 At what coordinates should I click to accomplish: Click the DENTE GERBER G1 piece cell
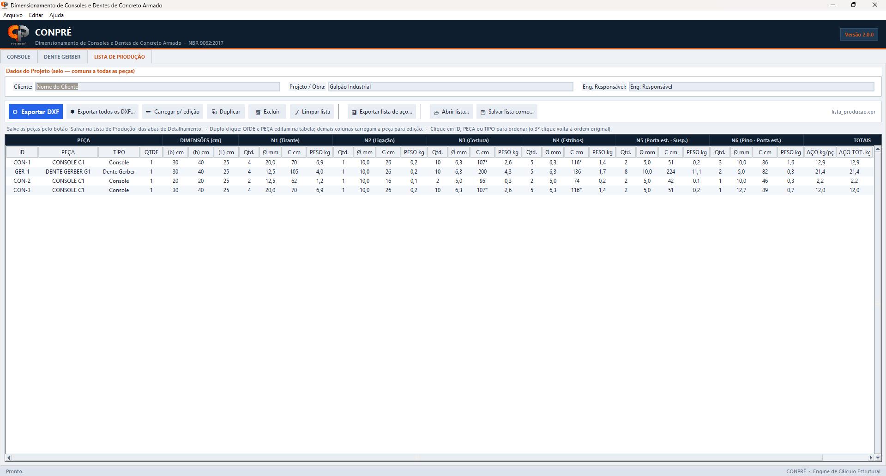point(68,172)
